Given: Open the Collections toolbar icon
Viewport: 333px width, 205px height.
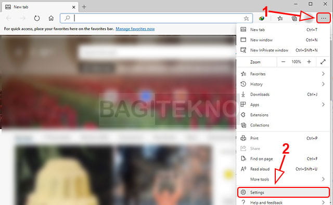Looking at the screenshot, I should point(294,19).
